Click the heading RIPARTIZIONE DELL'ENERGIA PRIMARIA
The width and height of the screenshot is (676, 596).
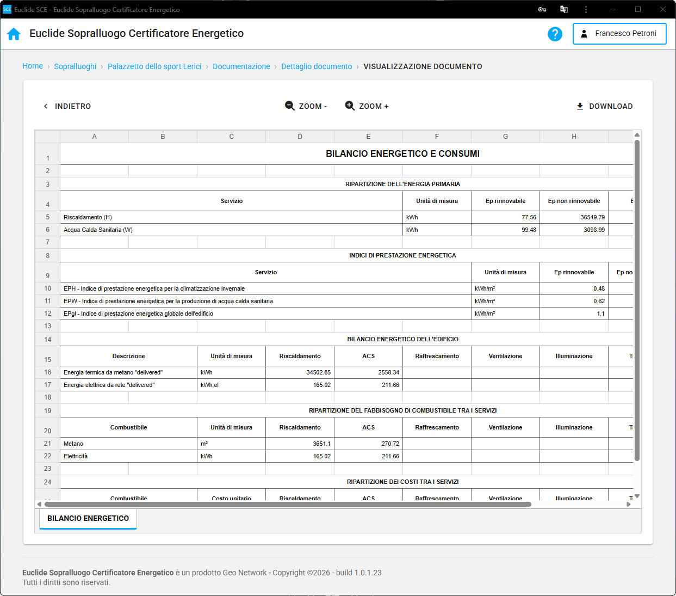(403, 184)
